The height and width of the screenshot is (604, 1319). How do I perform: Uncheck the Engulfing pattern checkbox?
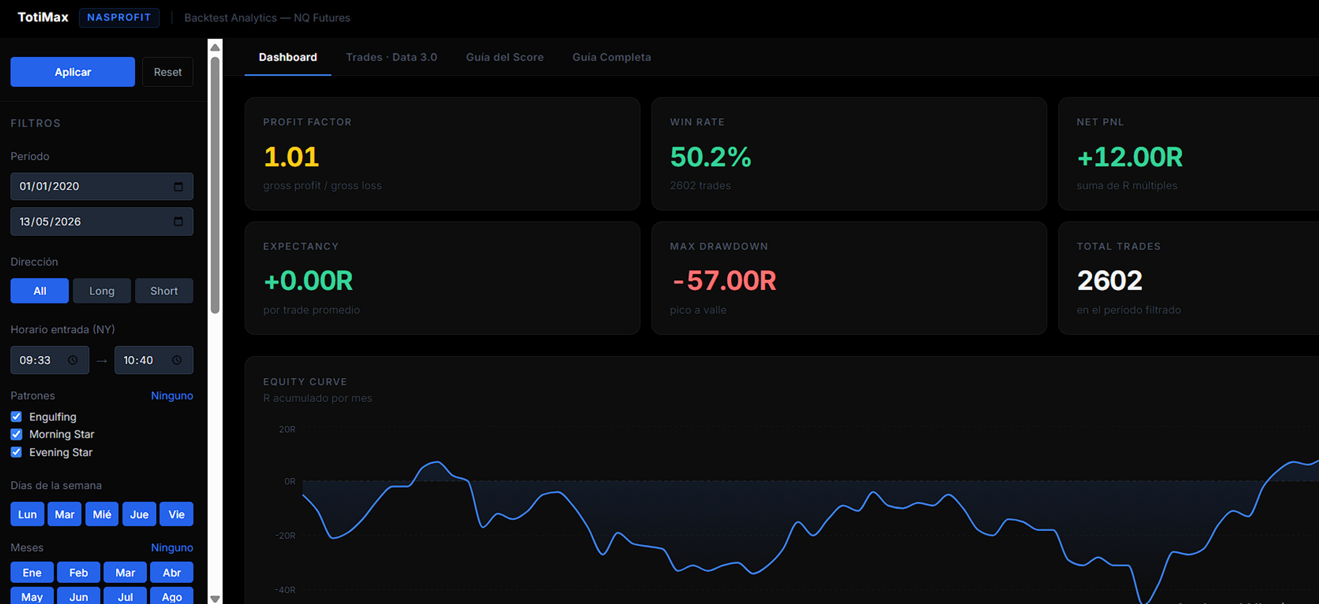point(16,417)
